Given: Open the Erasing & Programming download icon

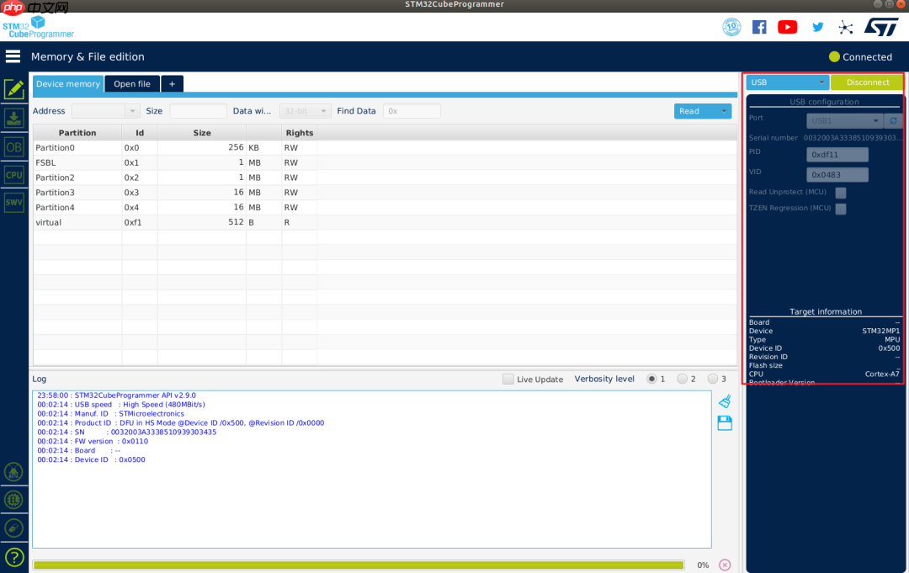Looking at the screenshot, I should coord(14,118).
